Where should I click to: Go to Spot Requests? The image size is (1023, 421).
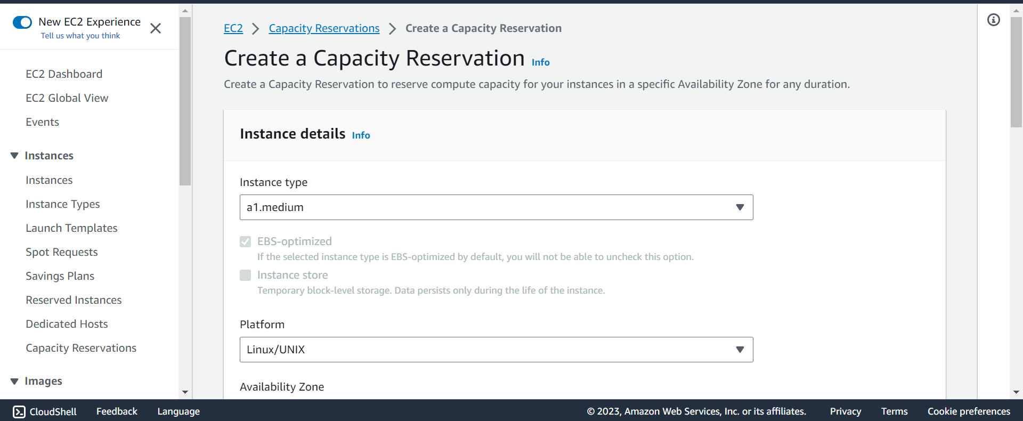click(x=62, y=252)
